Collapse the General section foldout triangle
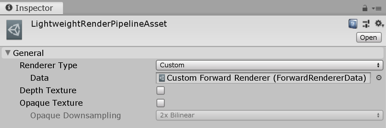The width and height of the screenshot is (386, 128). 8,53
